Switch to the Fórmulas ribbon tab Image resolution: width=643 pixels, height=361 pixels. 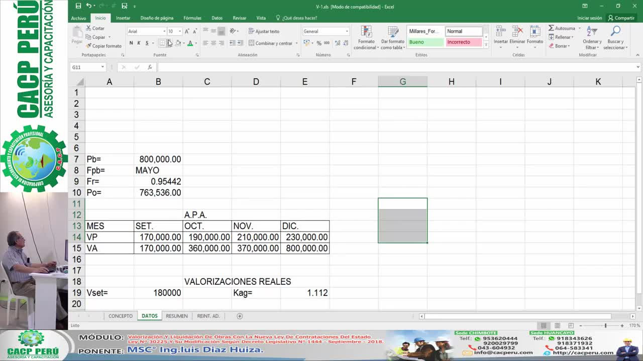[x=192, y=18]
